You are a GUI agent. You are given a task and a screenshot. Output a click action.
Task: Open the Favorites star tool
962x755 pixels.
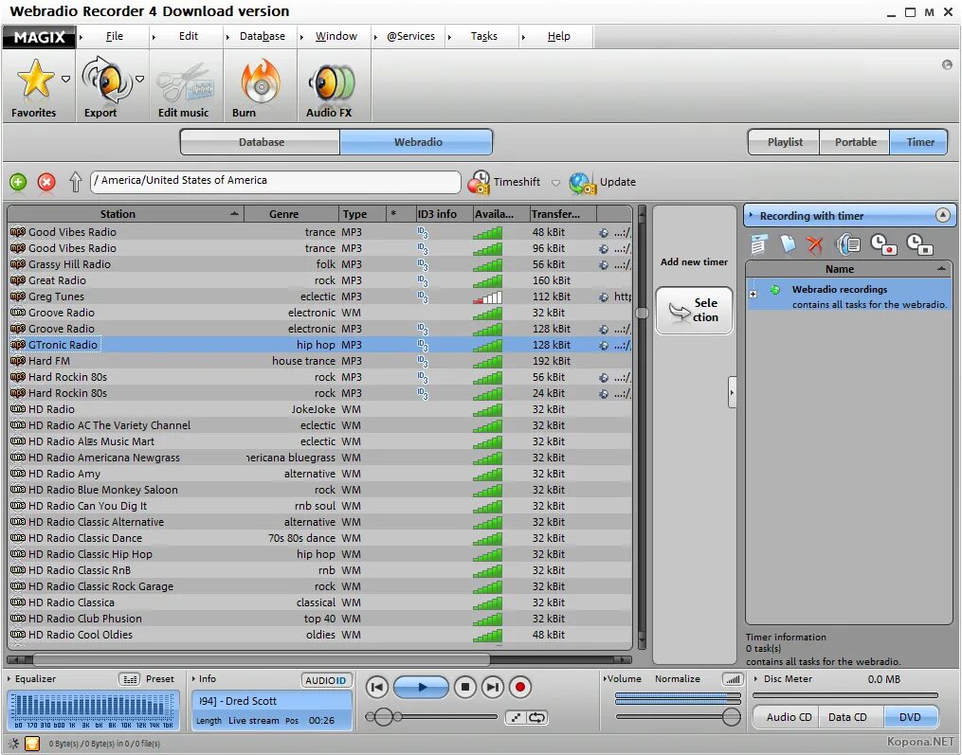click(35, 80)
